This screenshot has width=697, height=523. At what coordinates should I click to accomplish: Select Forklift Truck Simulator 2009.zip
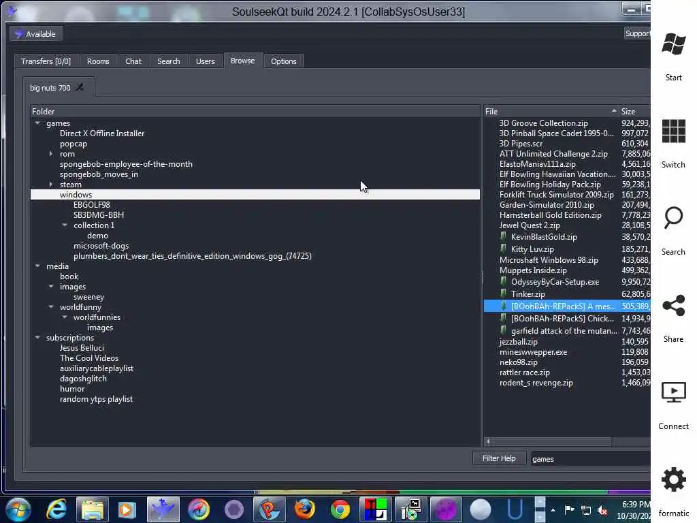click(x=556, y=194)
